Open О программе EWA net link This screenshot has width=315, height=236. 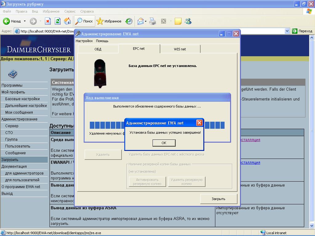click(21, 187)
